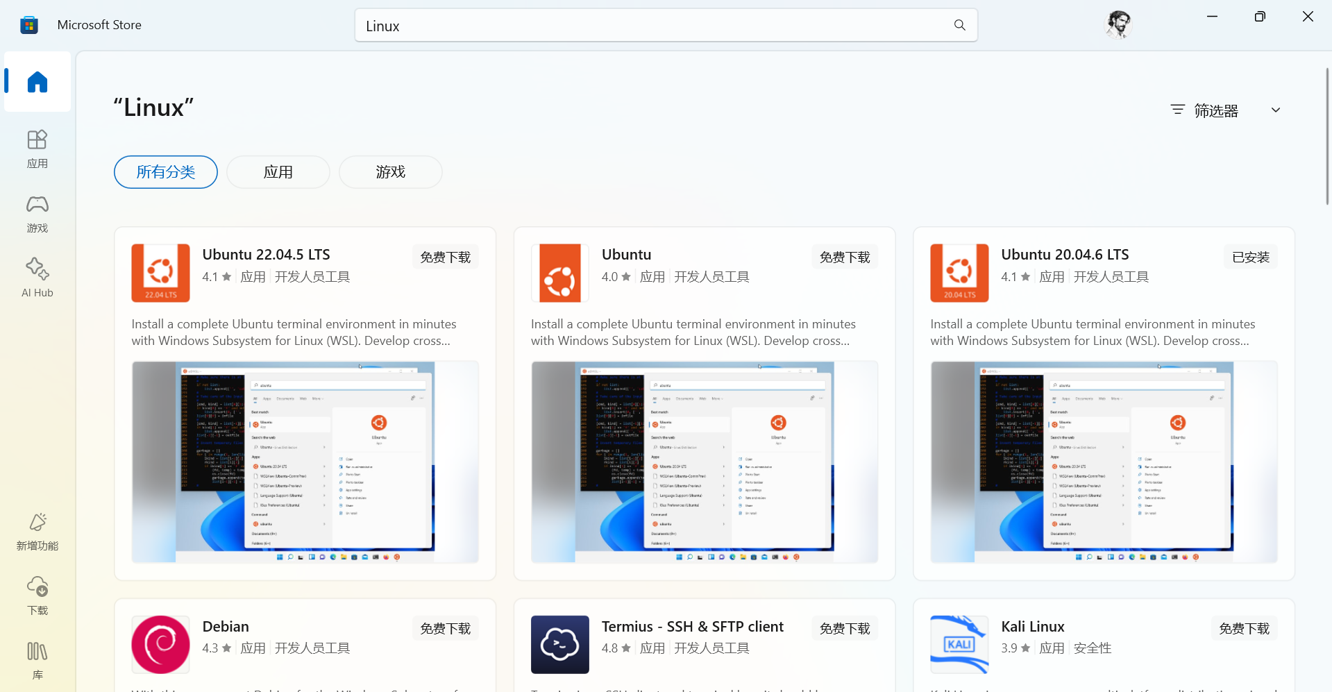Click the Microsoft Store logo icon

pos(29,25)
